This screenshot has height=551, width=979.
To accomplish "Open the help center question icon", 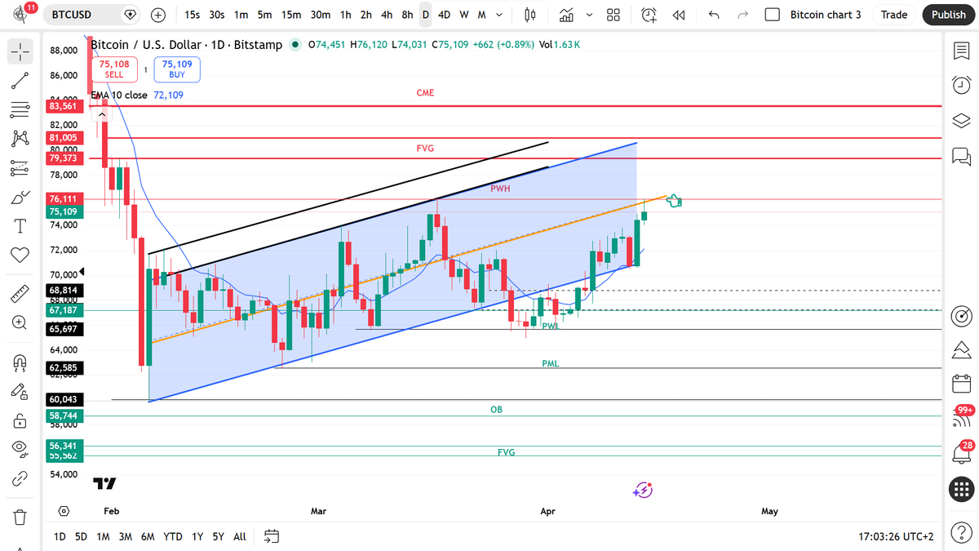I will 961,534.
